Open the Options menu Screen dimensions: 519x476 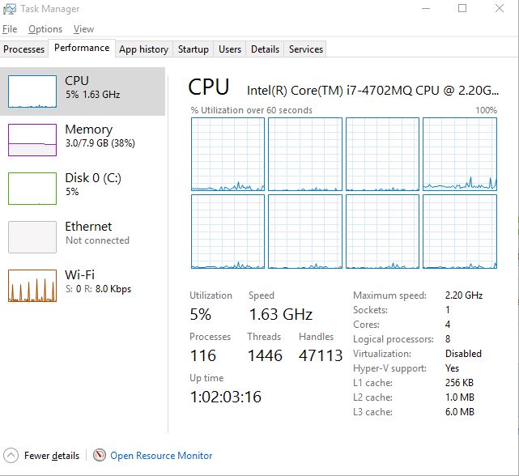click(x=45, y=29)
